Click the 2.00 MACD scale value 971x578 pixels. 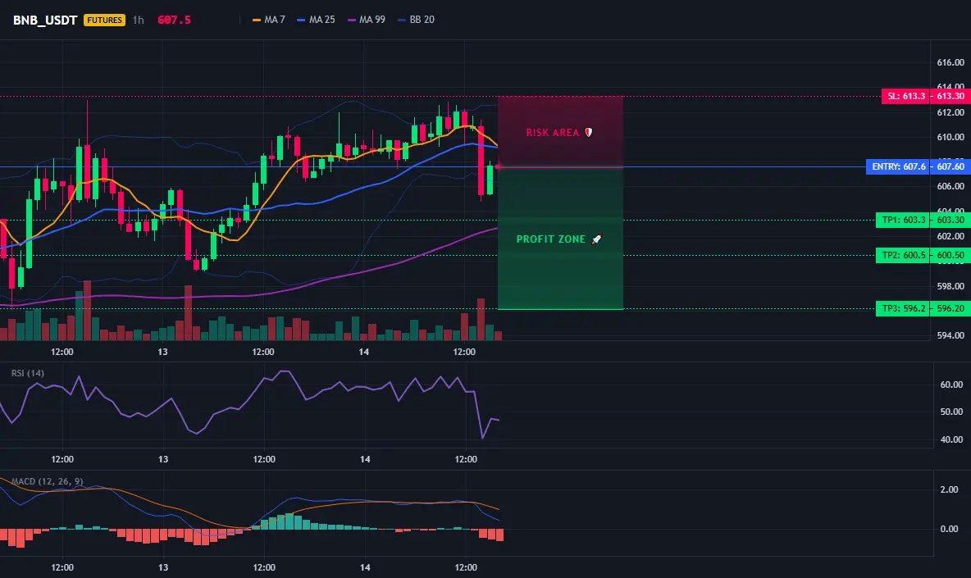950,489
